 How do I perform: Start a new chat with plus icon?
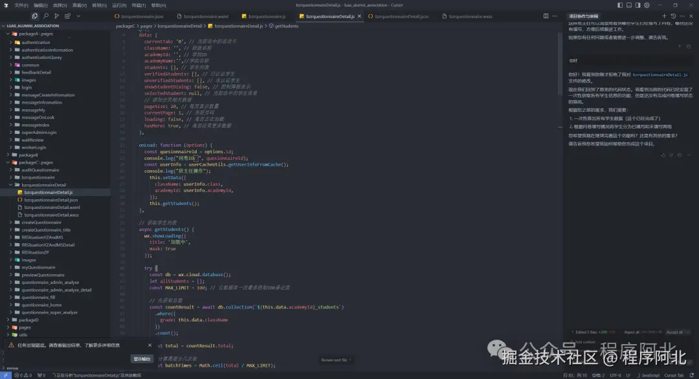pos(664,16)
